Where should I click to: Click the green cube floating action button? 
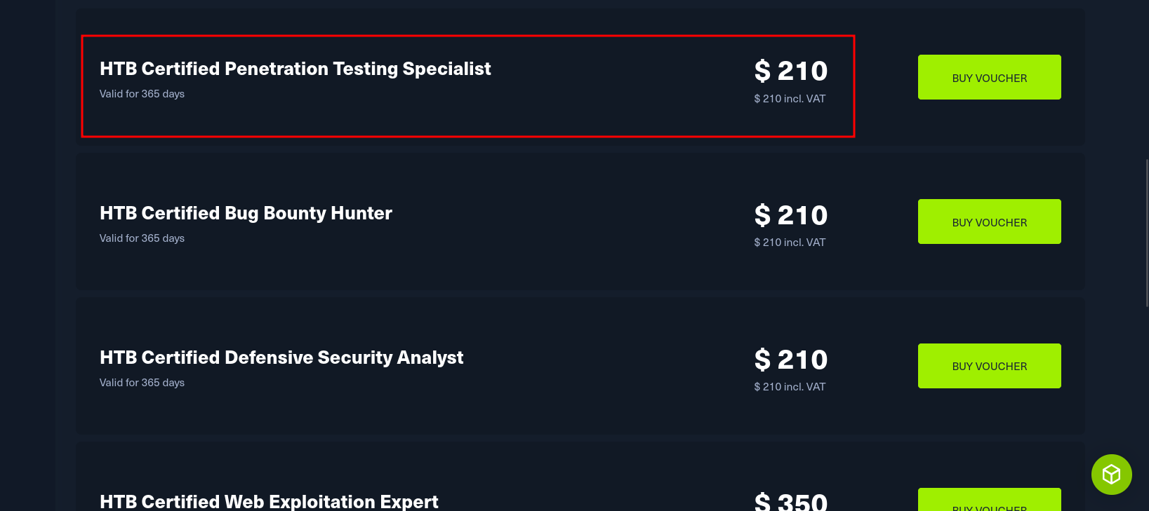[x=1111, y=475]
